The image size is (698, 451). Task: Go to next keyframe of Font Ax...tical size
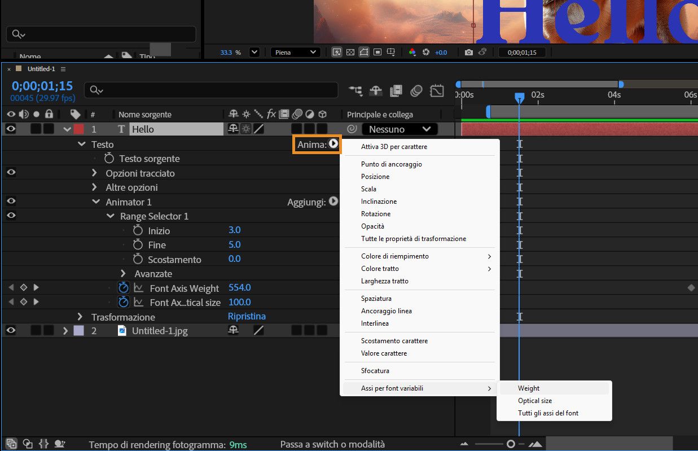pos(36,302)
